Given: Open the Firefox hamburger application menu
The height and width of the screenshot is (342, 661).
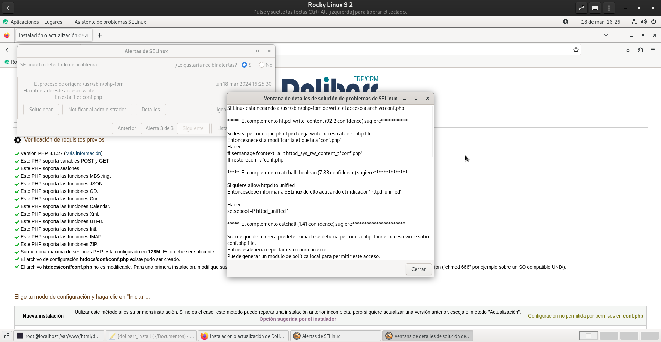Looking at the screenshot, I should point(653,50).
